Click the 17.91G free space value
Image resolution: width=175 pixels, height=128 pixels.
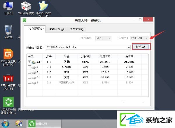click(x=105, y=72)
